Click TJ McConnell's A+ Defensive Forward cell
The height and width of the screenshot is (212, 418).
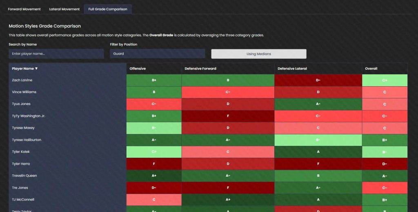tap(228, 199)
